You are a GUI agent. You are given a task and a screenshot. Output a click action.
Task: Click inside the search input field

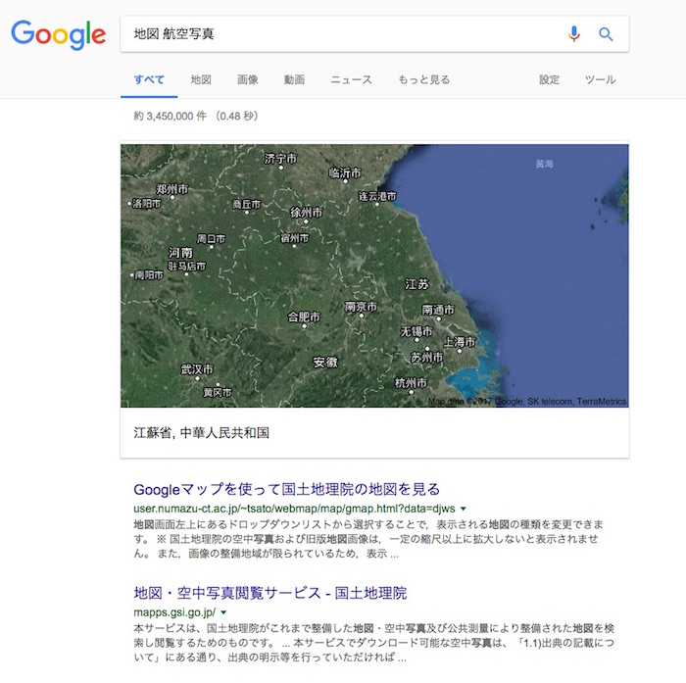click(x=333, y=34)
